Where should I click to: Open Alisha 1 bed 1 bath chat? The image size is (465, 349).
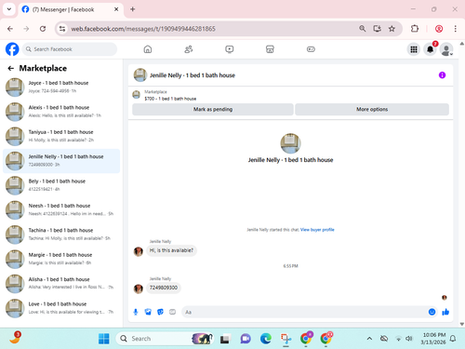(61, 283)
